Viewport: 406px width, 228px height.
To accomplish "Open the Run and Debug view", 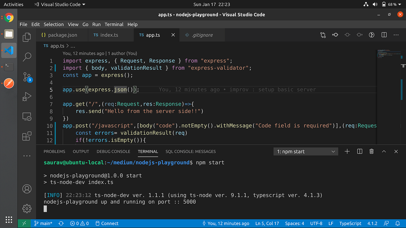I will [27, 96].
